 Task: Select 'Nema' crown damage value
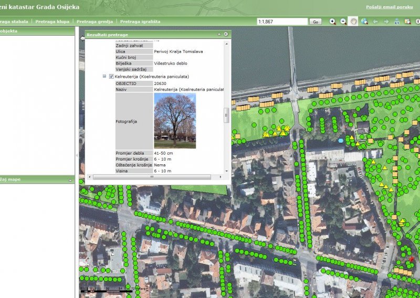tap(160, 165)
